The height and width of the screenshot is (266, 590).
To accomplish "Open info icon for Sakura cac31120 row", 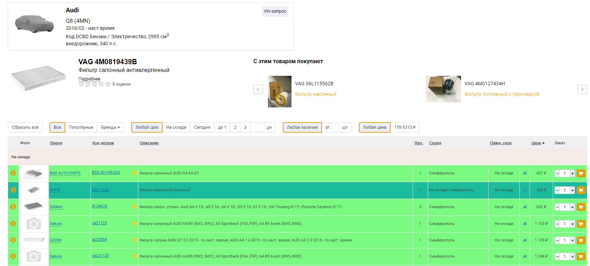I will tap(13, 256).
